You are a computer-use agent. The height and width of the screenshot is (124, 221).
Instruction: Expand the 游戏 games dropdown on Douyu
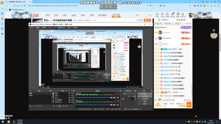83,15
